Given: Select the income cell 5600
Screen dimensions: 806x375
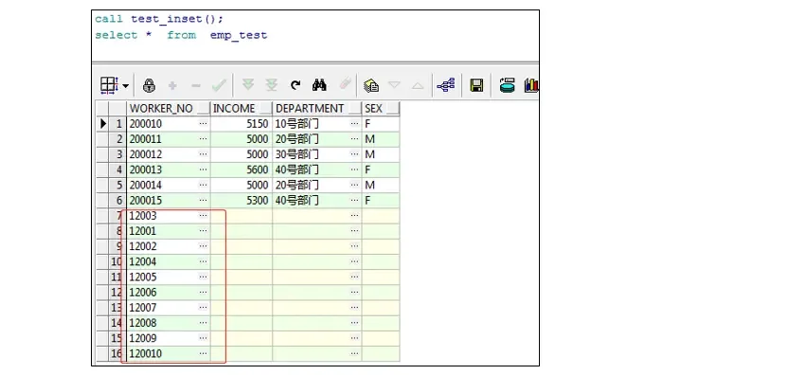Looking at the screenshot, I should point(242,170).
